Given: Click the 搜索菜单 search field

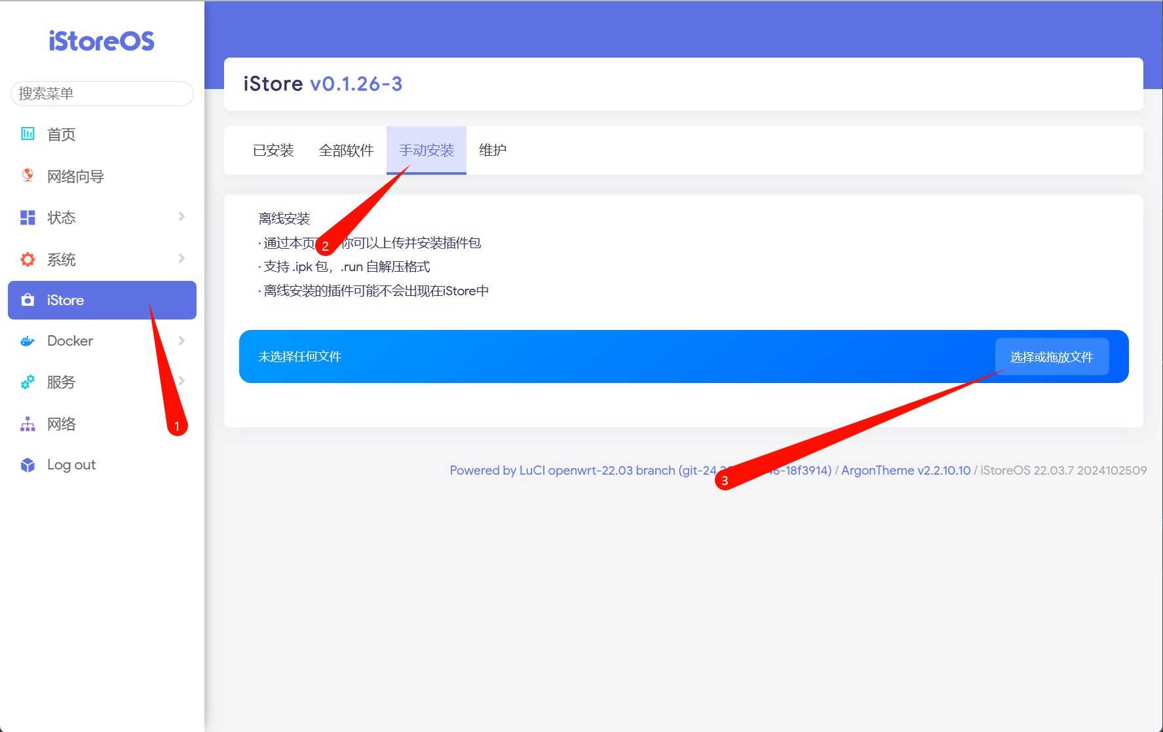Looking at the screenshot, I should click(x=102, y=94).
